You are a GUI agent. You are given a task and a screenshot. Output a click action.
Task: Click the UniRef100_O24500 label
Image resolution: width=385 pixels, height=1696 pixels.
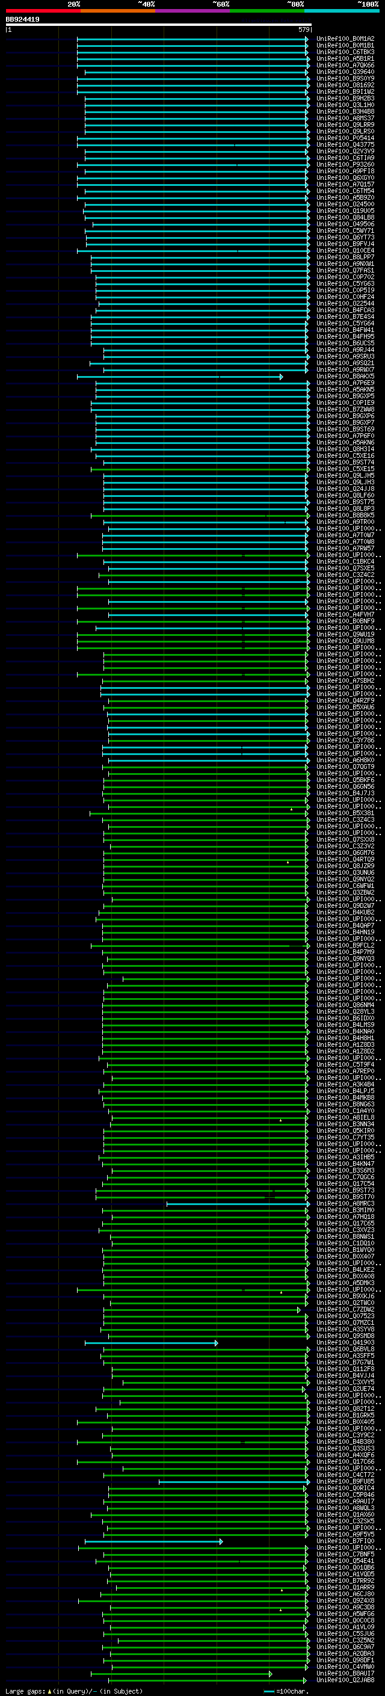pos(345,204)
